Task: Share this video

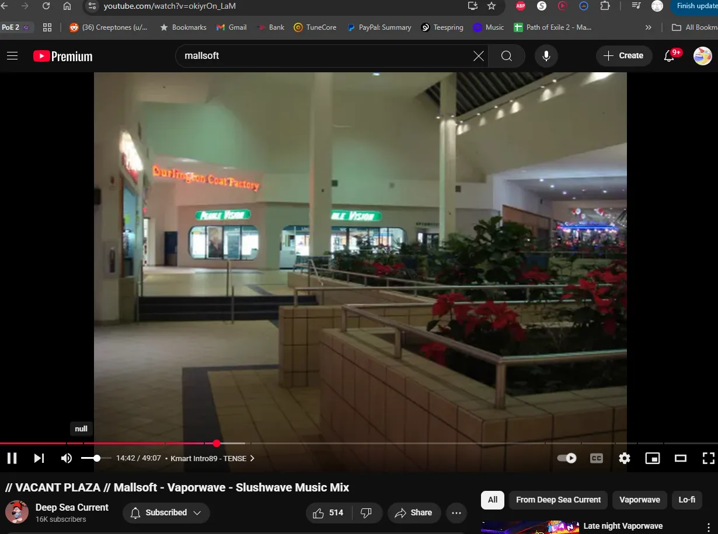Action: 414,513
